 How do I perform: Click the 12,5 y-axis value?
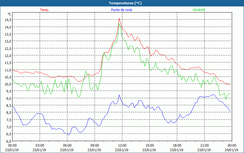coord(8,48)
